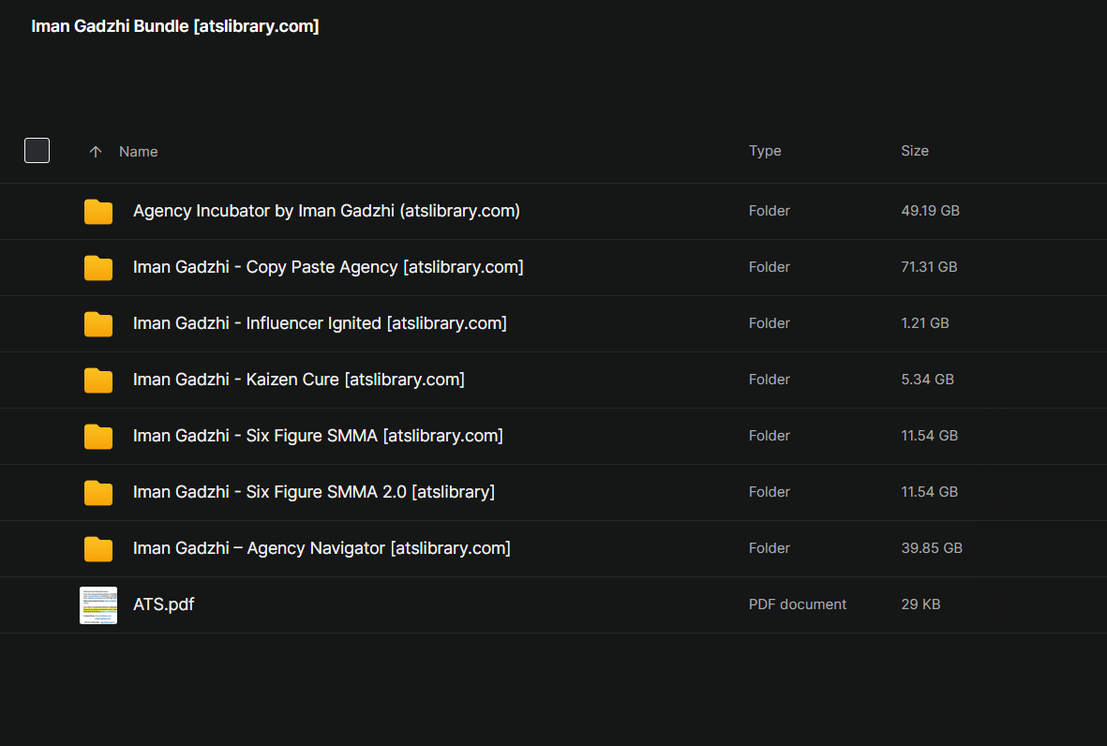Tick the select-all checkbox in the header
The height and width of the screenshot is (746, 1107).
(x=37, y=150)
